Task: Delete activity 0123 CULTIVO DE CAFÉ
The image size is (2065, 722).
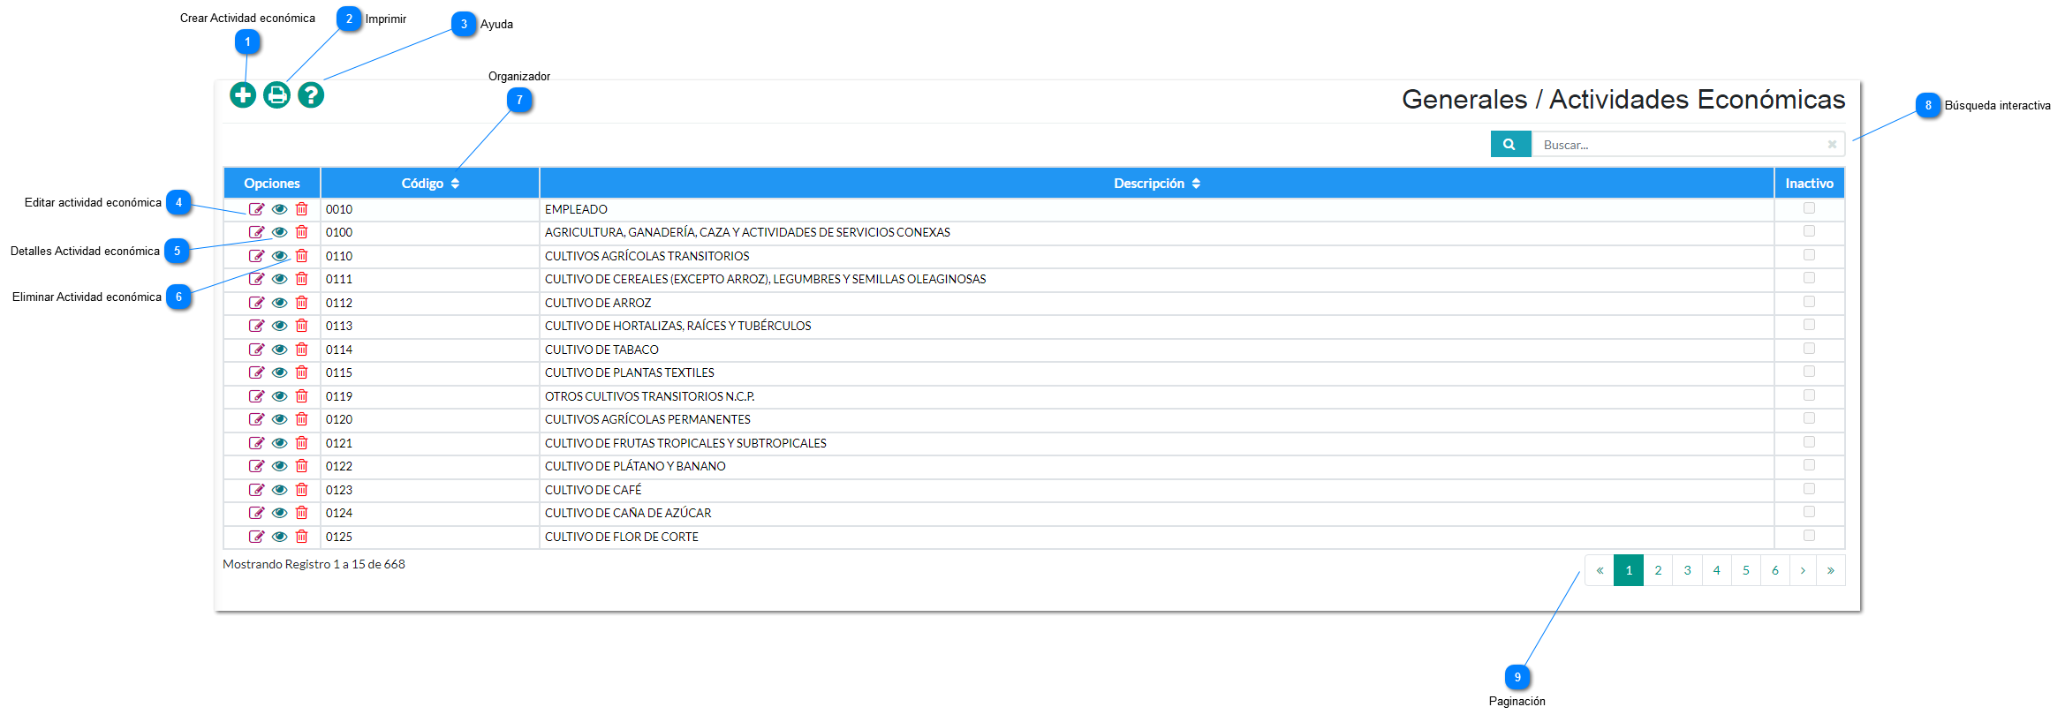Action: (x=302, y=490)
